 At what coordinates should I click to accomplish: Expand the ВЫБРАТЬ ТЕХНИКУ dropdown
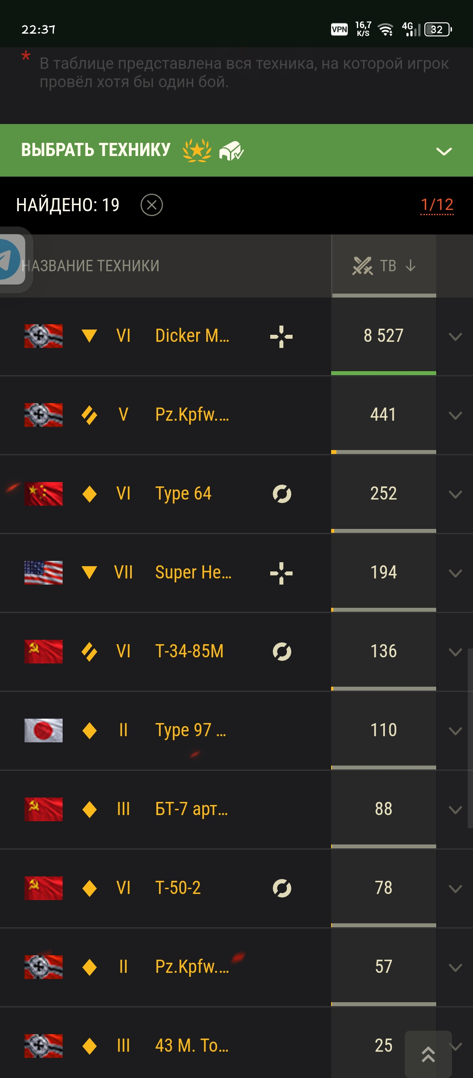click(x=444, y=151)
